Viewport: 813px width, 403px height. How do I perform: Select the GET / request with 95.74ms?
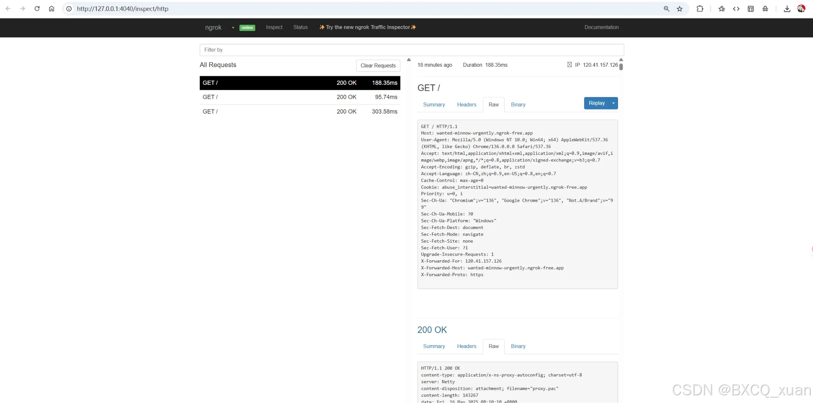coord(300,97)
